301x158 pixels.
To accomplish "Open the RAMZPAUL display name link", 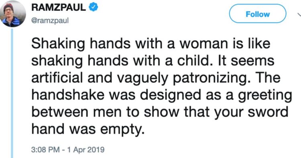I will point(59,8).
